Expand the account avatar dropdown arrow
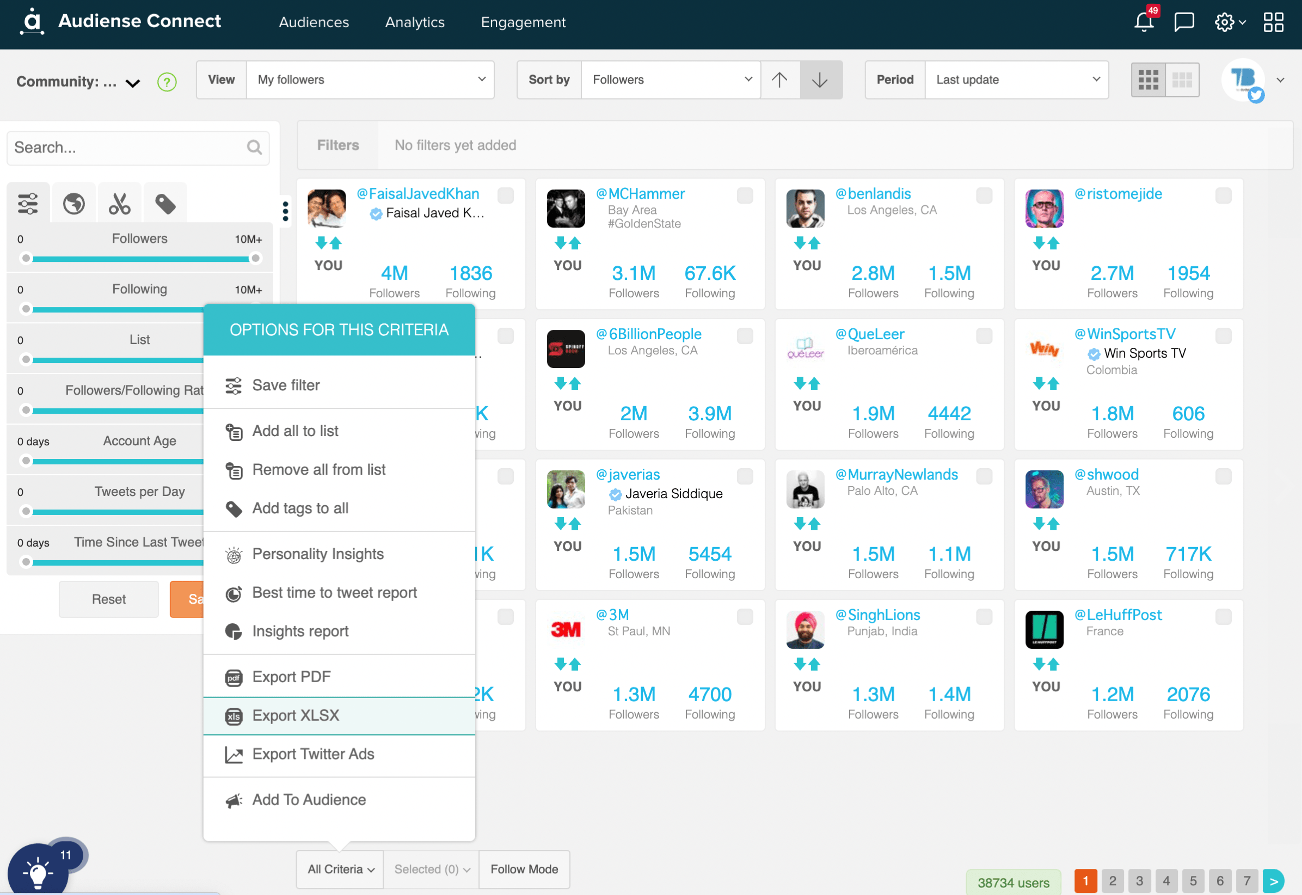Screen dimensions: 1302x895 pos(1280,79)
